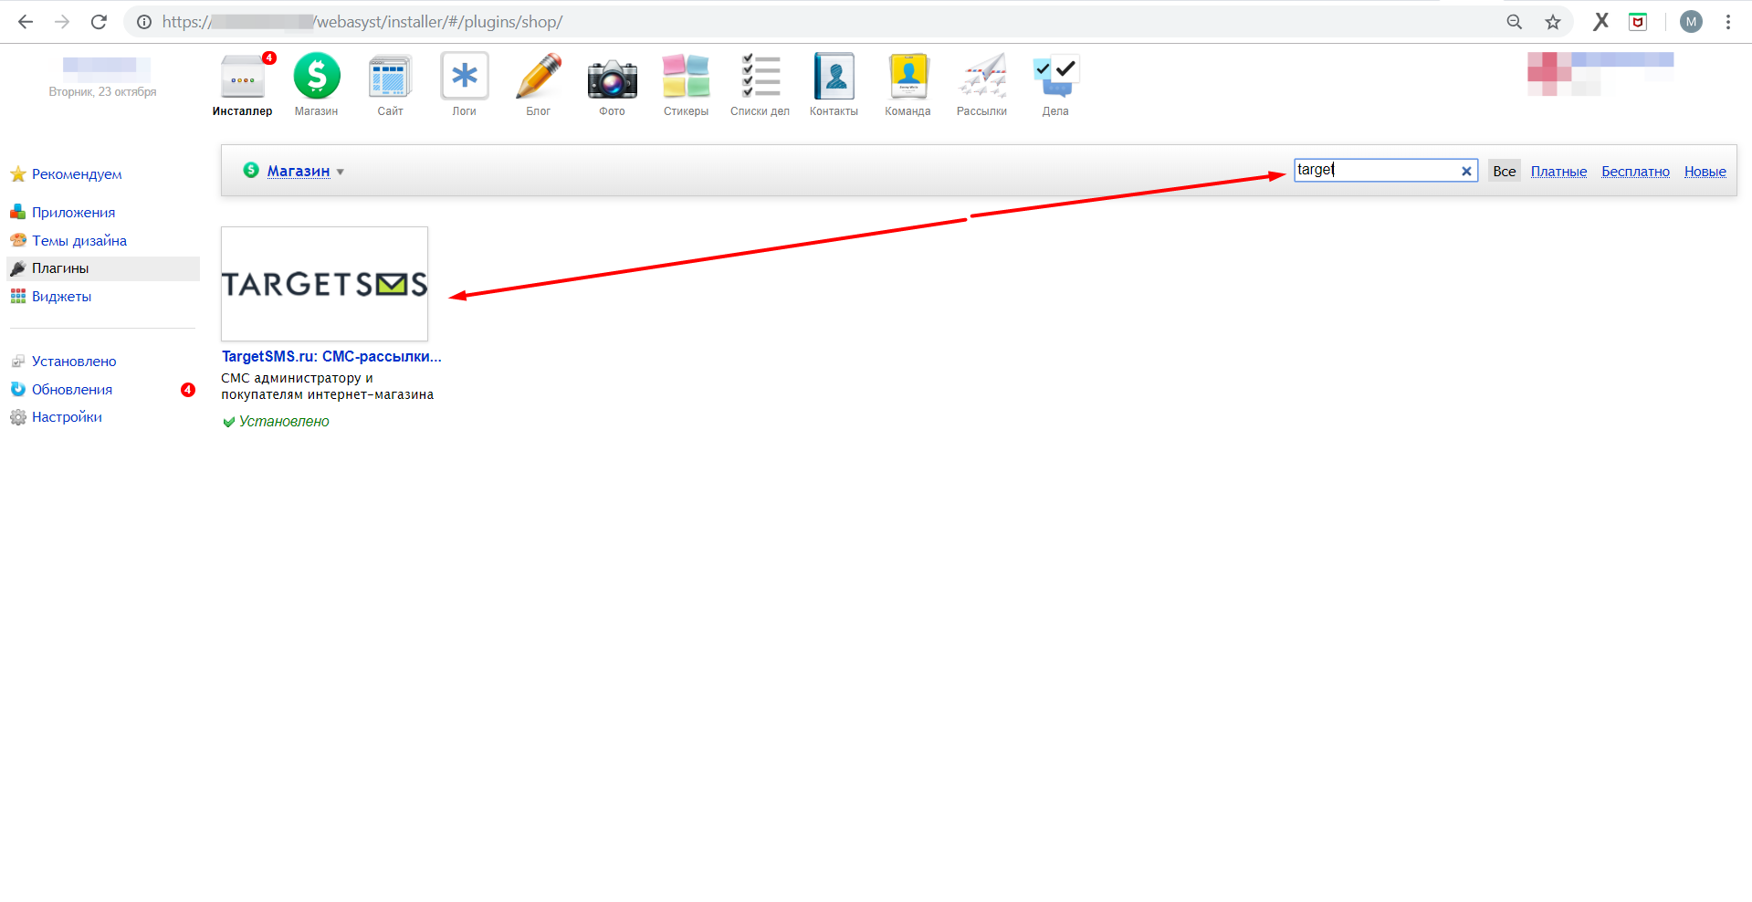Image resolution: width=1752 pixels, height=902 pixels.
Task: Open the Настройки sidebar item
Action: [x=67, y=417]
